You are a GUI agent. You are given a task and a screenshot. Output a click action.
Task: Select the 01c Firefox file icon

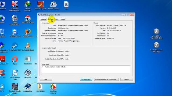point(66,5)
